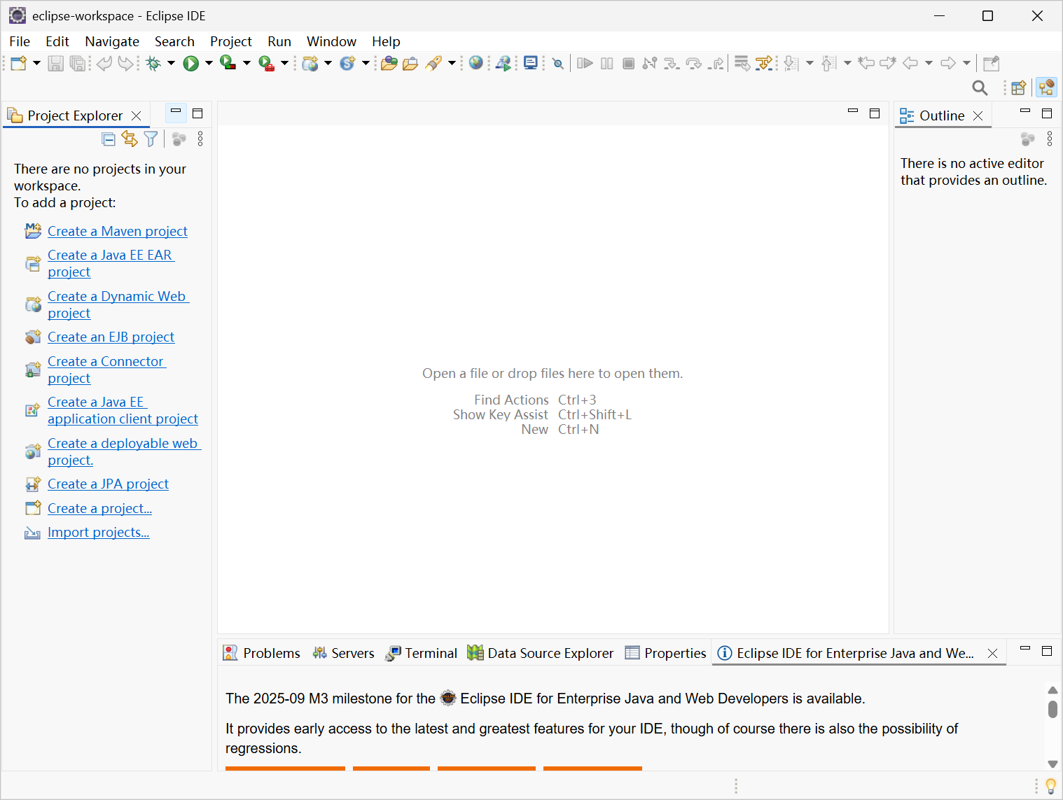Open the web browser globe icon
Image resolution: width=1063 pixels, height=800 pixels.
pyautogui.click(x=476, y=63)
